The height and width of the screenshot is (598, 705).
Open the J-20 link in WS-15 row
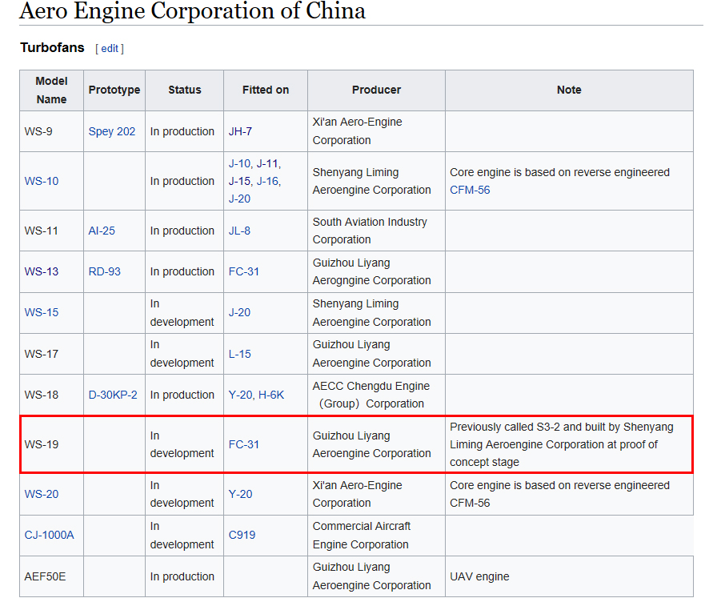point(239,312)
